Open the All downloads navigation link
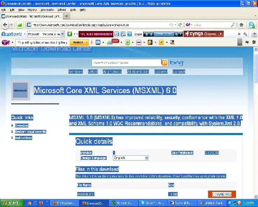The width and height of the screenshot is (258, 207). [x=138, y=72]
